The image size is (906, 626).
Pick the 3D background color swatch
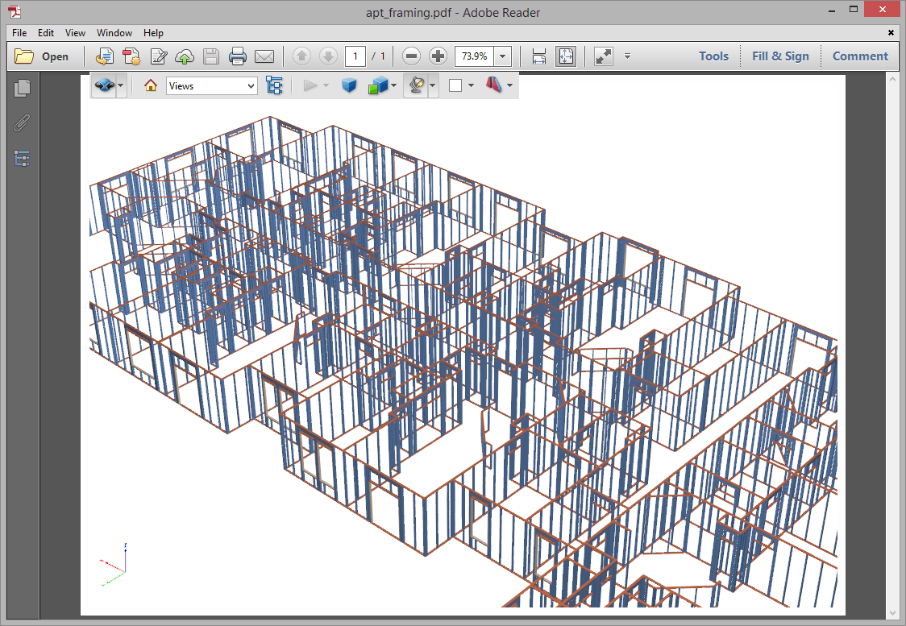[455, 85]
